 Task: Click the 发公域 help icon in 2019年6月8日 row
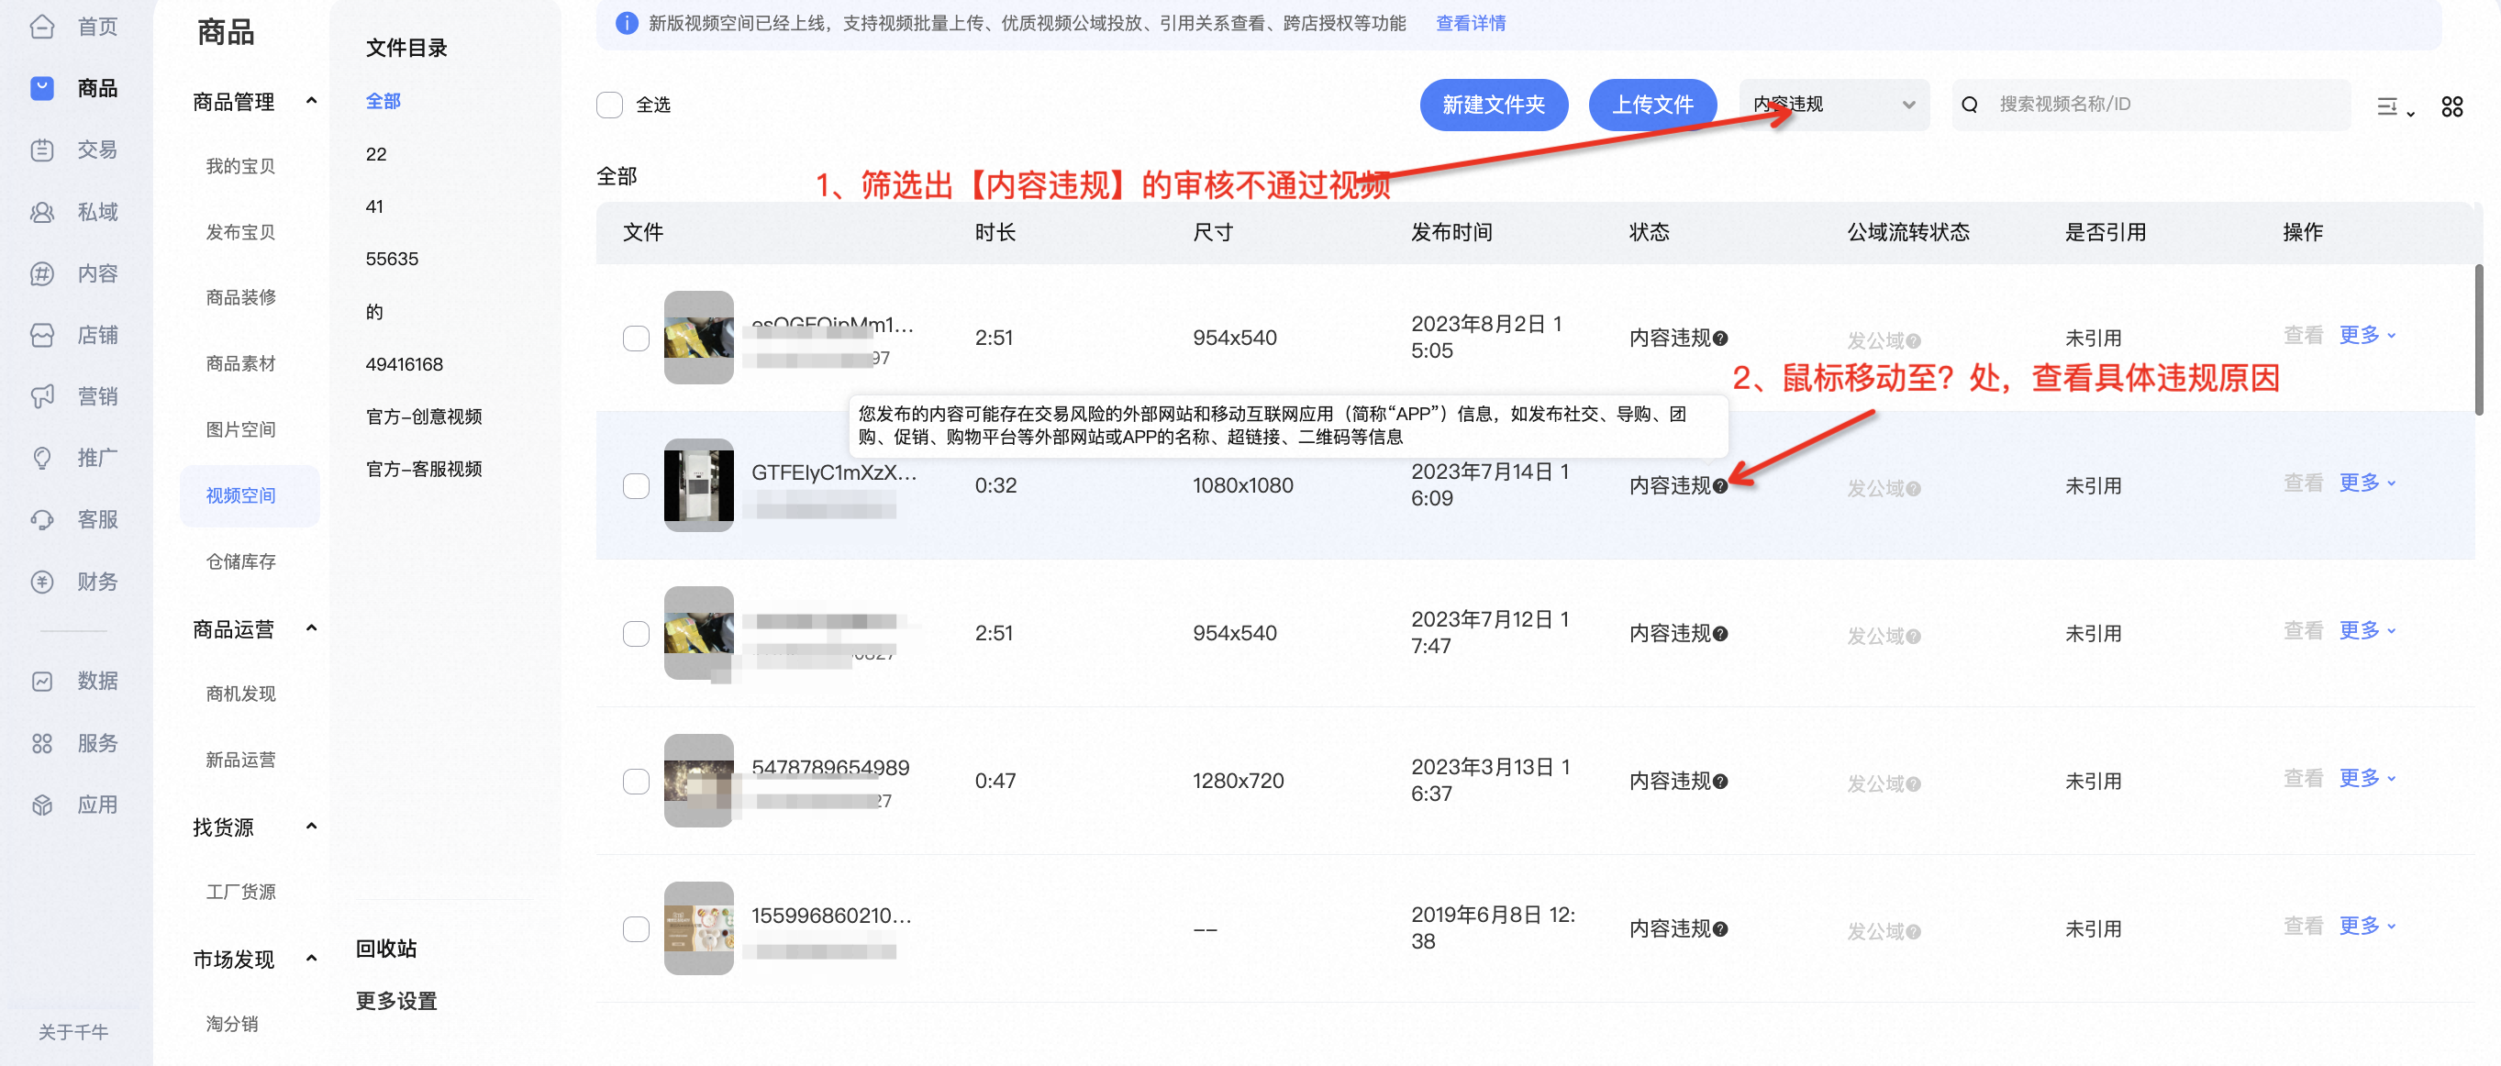click(1913, 931)
